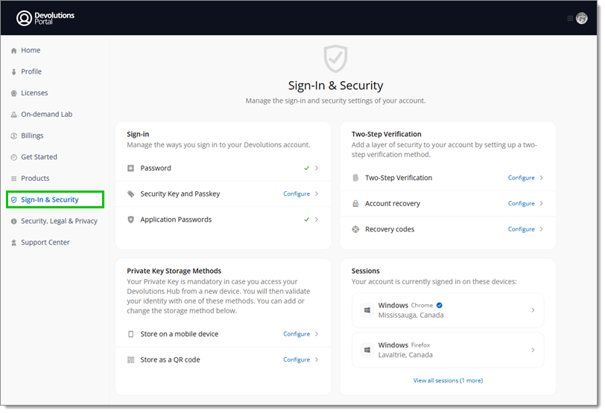This screenshot has width=605, height=413.
Task: Expand the Password row chevron
Action: pyautogui.click(x=317, y=168)
